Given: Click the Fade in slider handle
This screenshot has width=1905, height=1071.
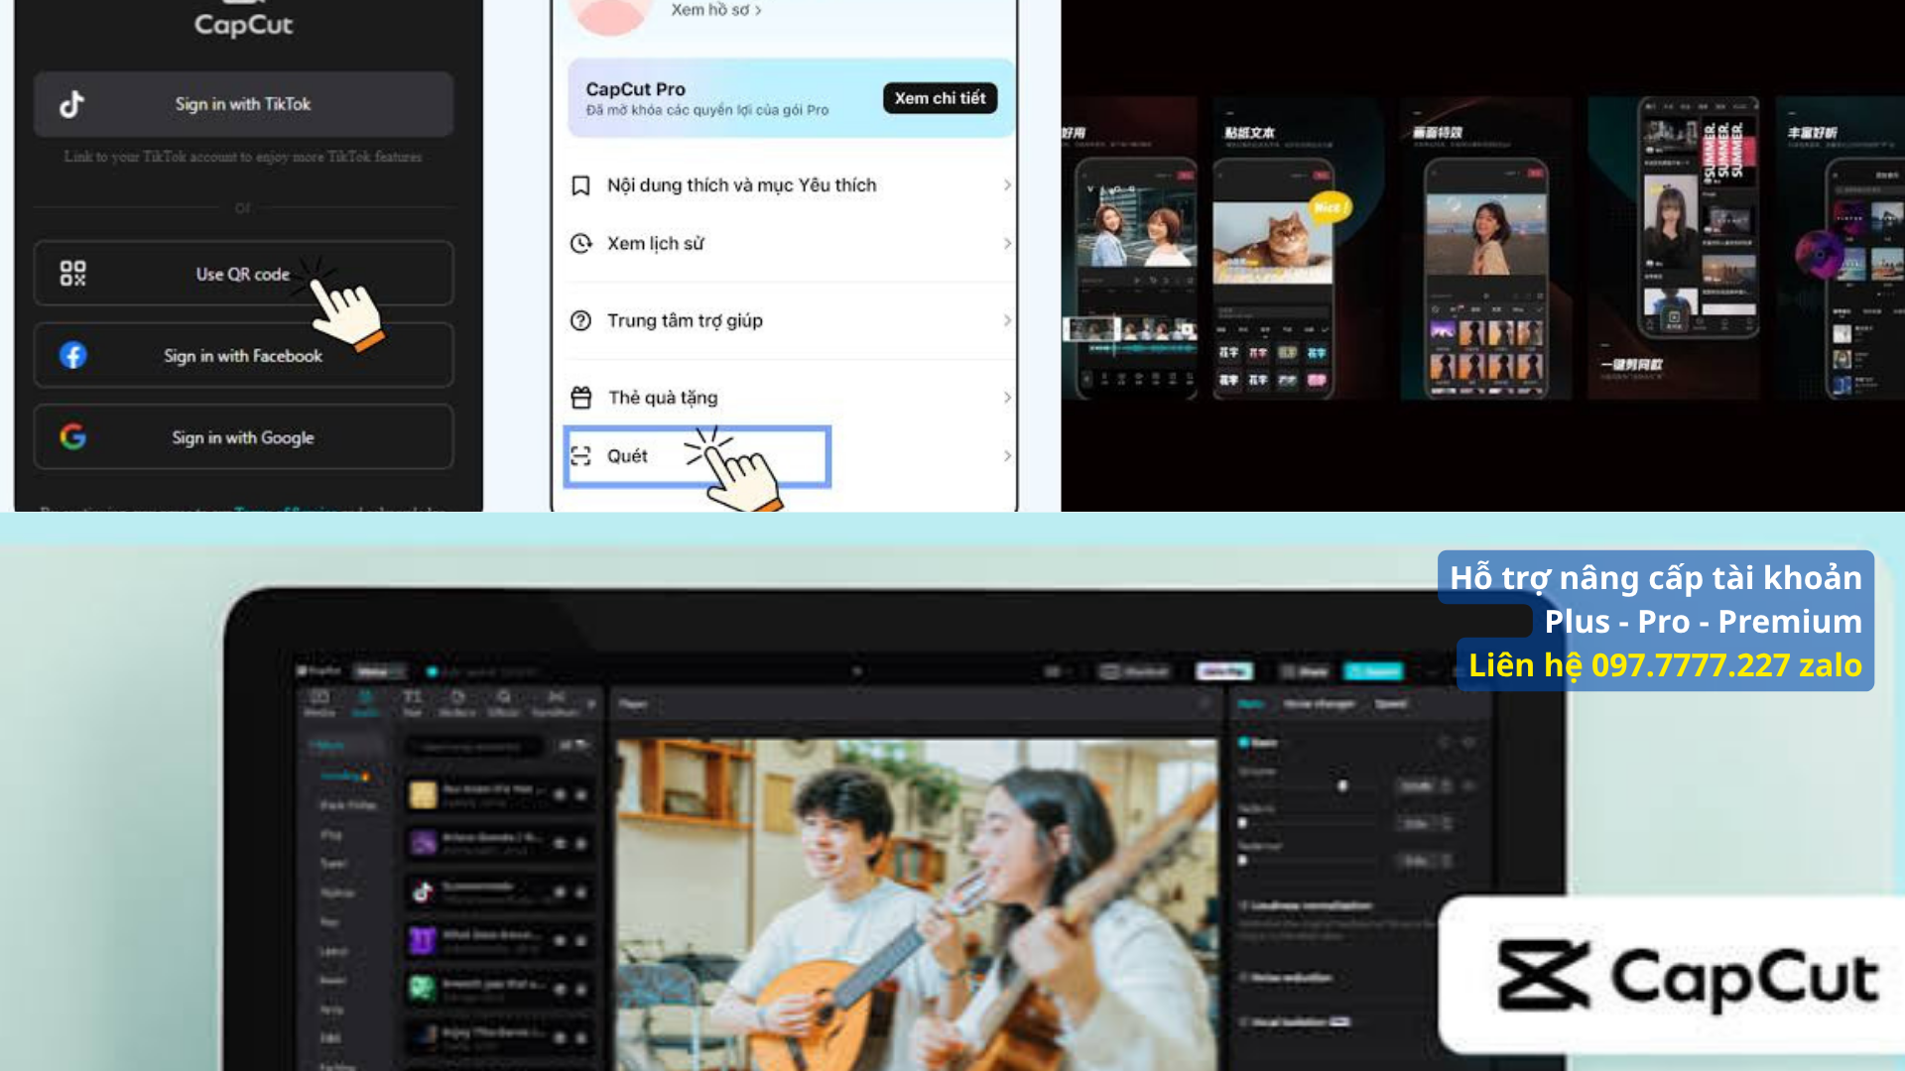Looking at the screenshot, I should click(1242, 823).
